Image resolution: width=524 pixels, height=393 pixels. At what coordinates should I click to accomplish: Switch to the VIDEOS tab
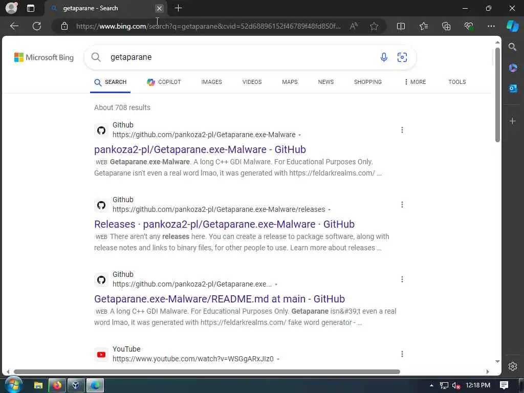click(x=252, y=82)
